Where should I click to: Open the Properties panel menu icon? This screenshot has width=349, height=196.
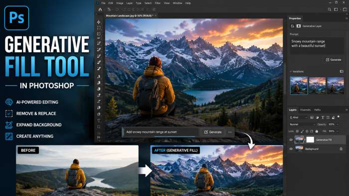(x=347, y=18)
